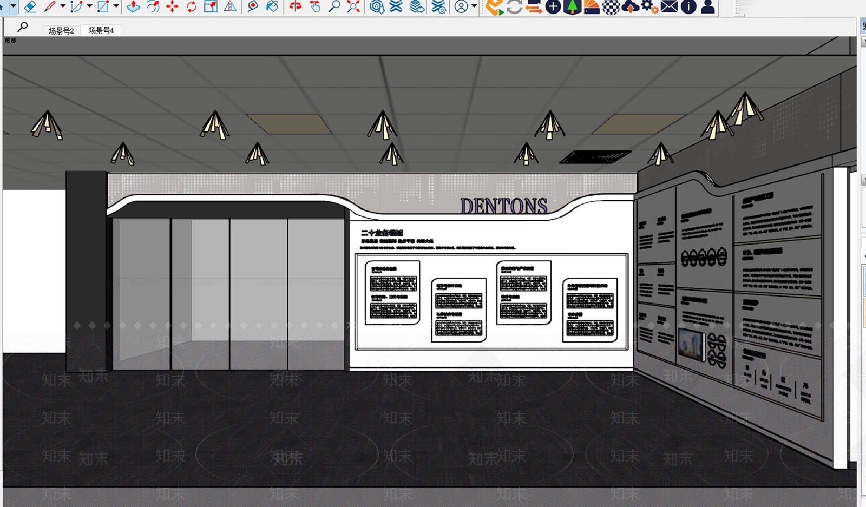Open the Enscape feedback envelope
This screenshot has width=866, height=507.
[669, 6]
